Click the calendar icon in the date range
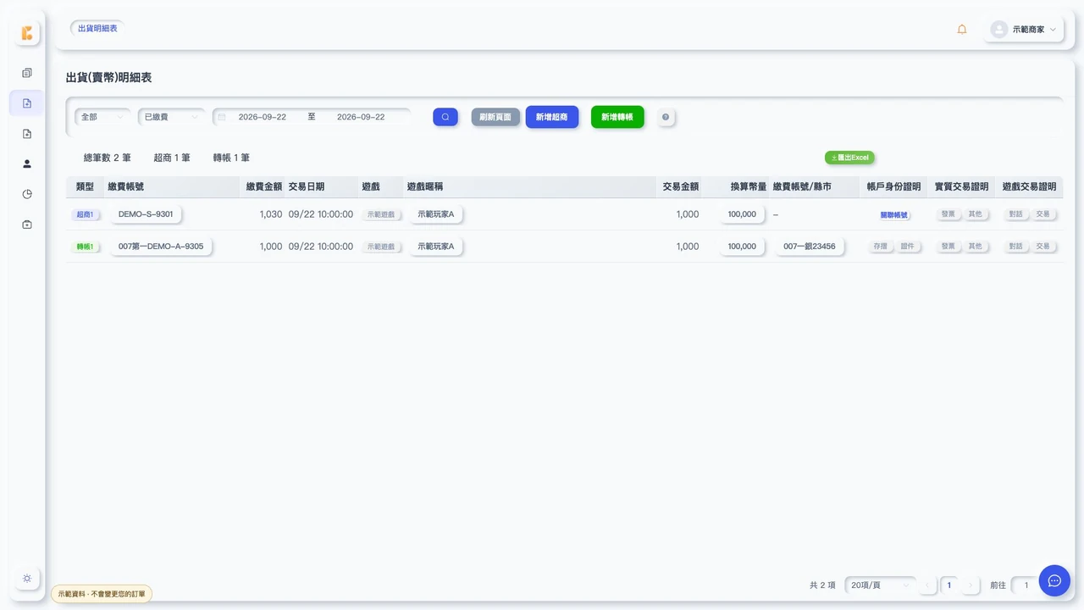The image size is (1084, 610). coord(222,117)
